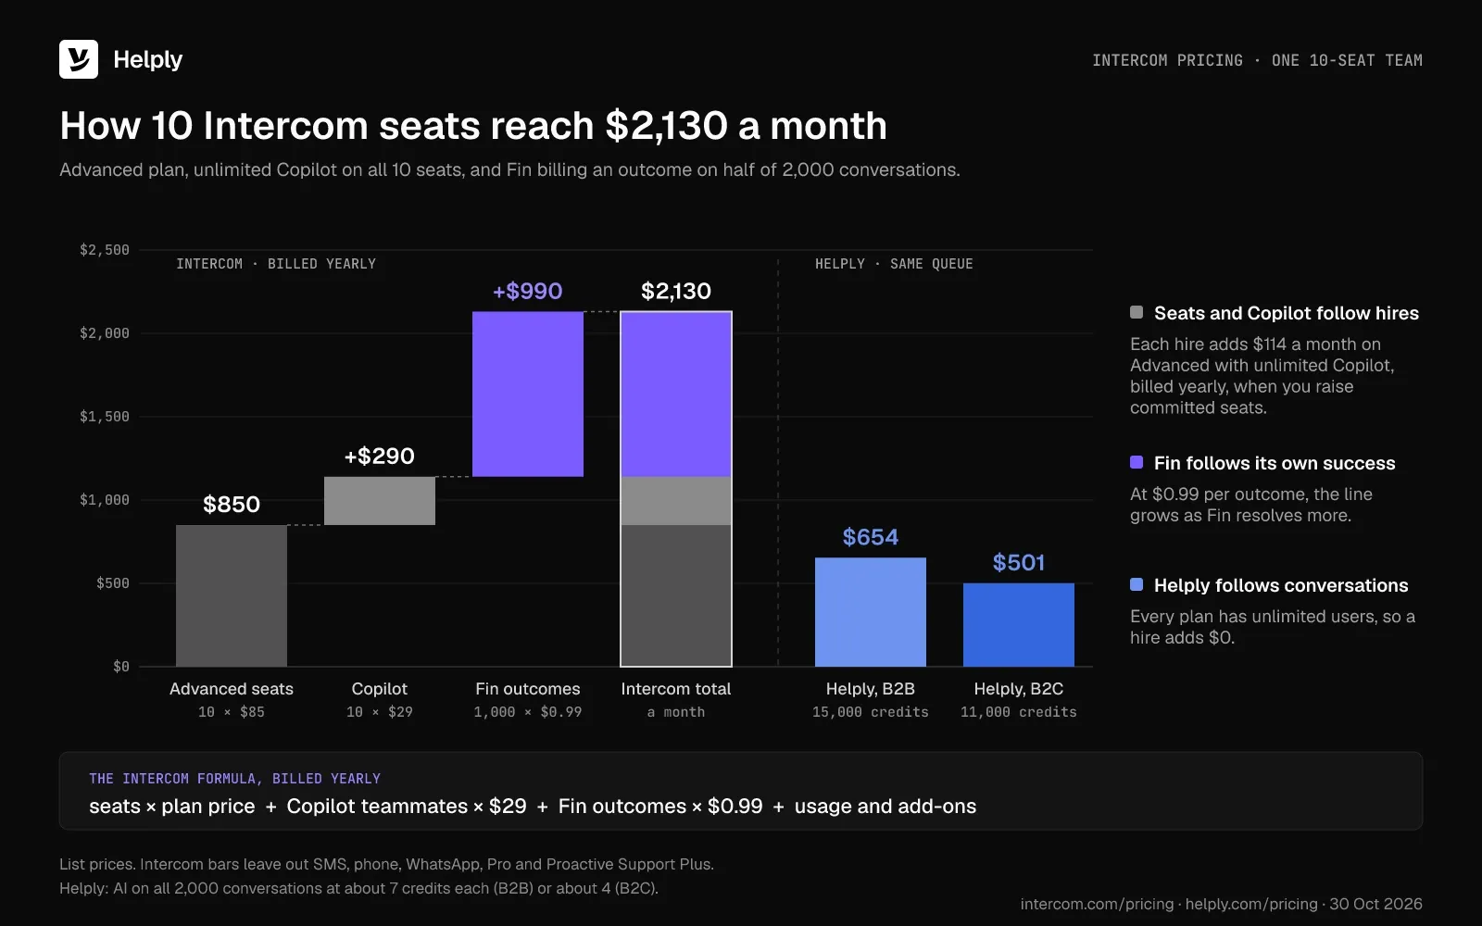The image size is (1482, 926).
Task: Click the '$500' y-axis tick
Action: [113, 583]
